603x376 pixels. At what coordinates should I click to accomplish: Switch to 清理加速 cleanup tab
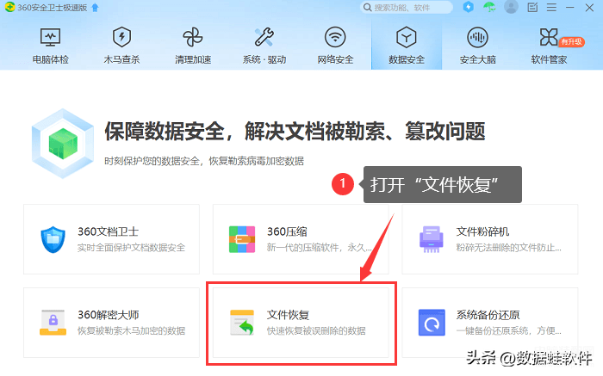coord(193,46)
